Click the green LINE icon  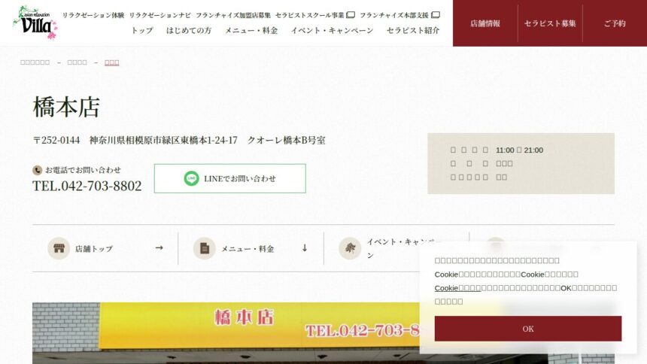coord(191,178)
